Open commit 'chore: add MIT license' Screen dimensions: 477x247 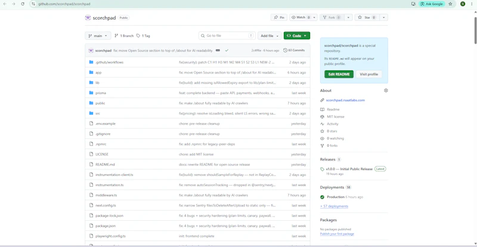[x=196, y=154]
